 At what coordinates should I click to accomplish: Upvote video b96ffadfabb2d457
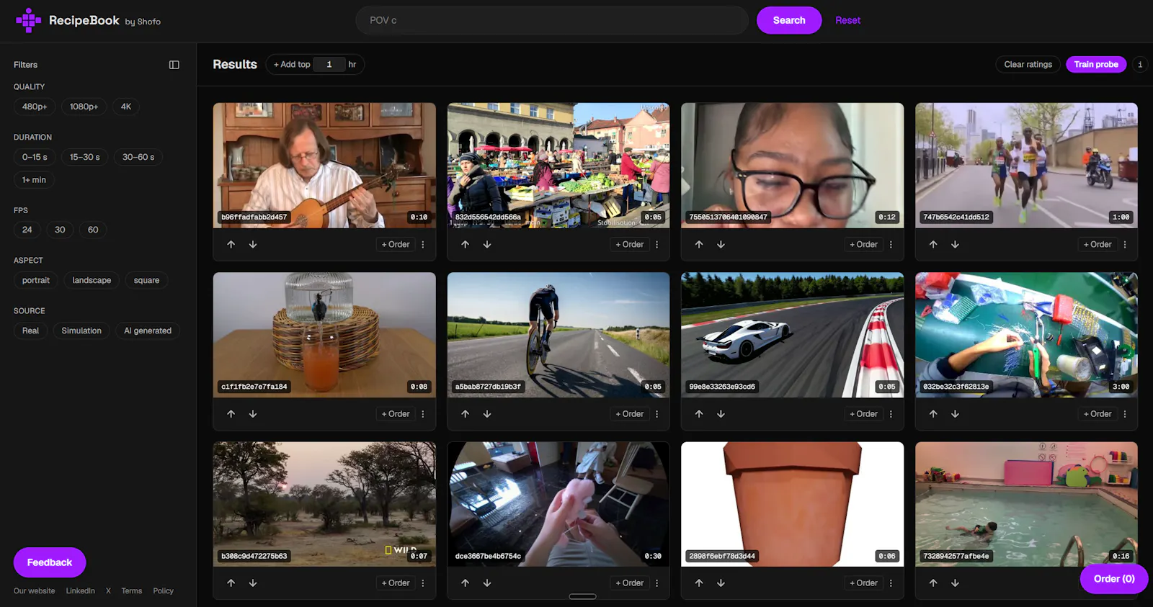point(231,245)
